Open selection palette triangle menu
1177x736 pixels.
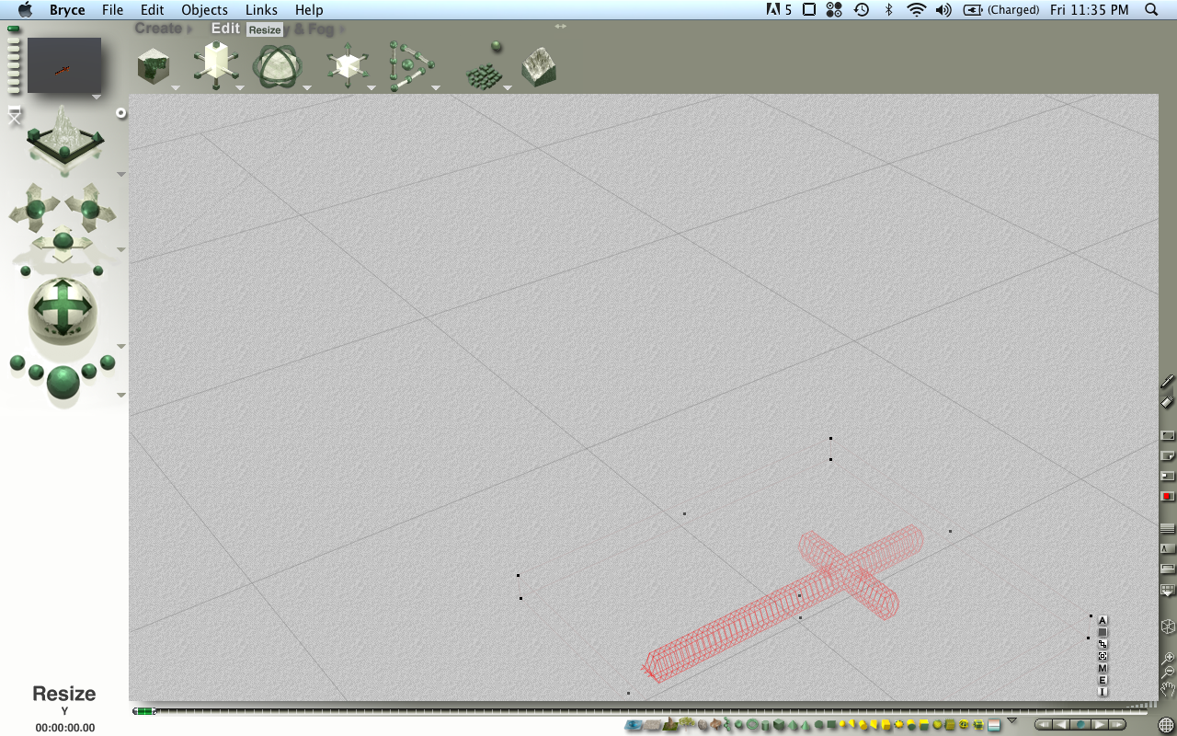[x=1012, y=720]
